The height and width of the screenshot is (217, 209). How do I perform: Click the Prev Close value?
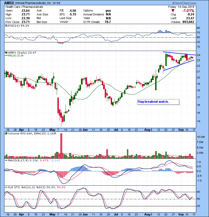[25, 22]
